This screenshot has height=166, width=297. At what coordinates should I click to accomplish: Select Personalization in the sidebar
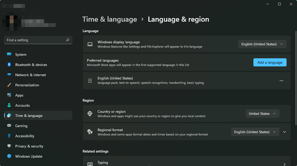coord(38,85)
